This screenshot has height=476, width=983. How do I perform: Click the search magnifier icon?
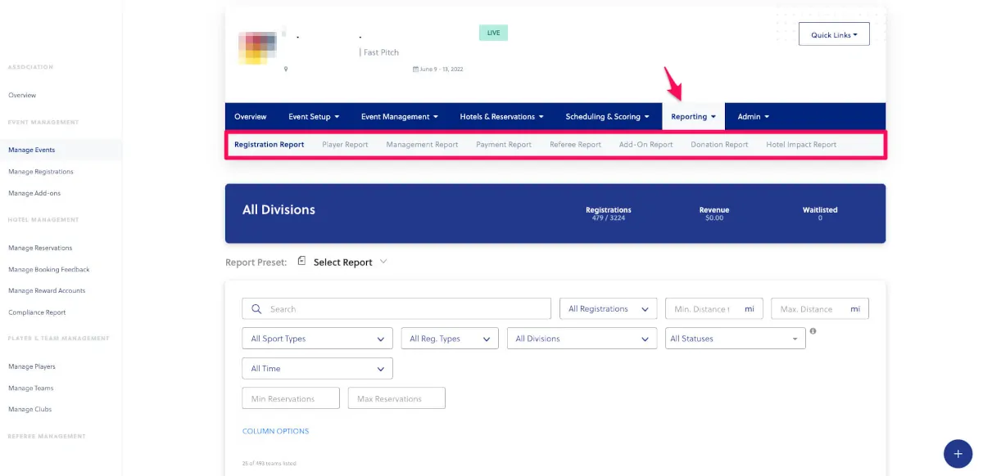pos(257,309)
